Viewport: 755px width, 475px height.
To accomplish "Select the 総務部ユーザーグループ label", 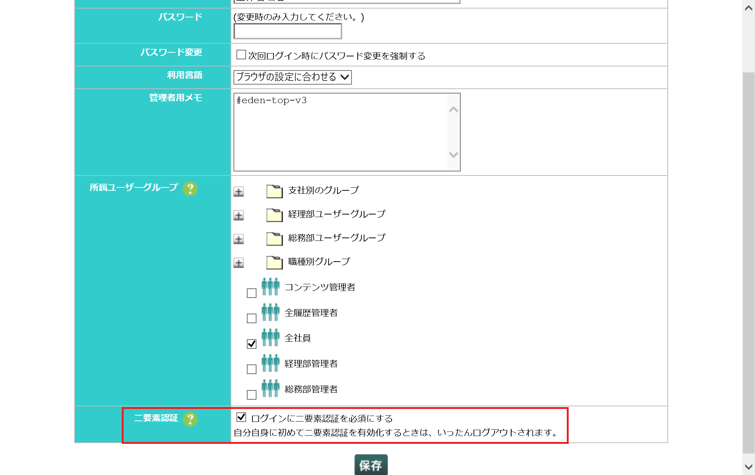I will point(337,238).
